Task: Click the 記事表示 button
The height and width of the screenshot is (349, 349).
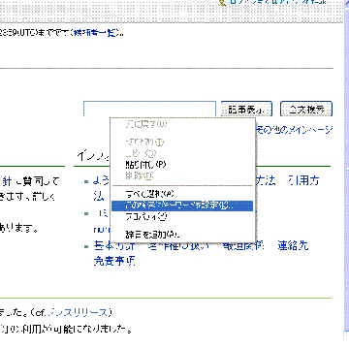Action: tap(246, 109)
